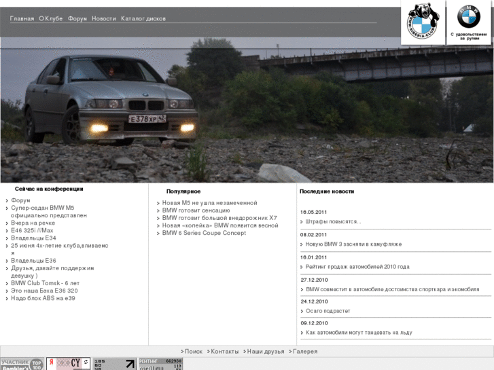Open the Yandex CY citation badge
The height and width of the screenshot is (370, 494).
tap(69, 364)
